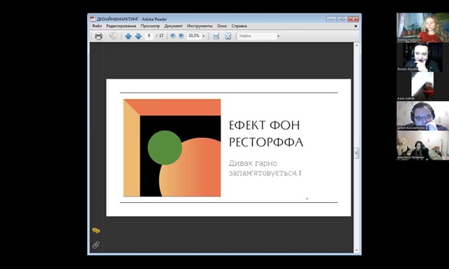
Task: Select the fit-width scrolling mode icon
Action: pyautogui.click(x=216, y=36)
